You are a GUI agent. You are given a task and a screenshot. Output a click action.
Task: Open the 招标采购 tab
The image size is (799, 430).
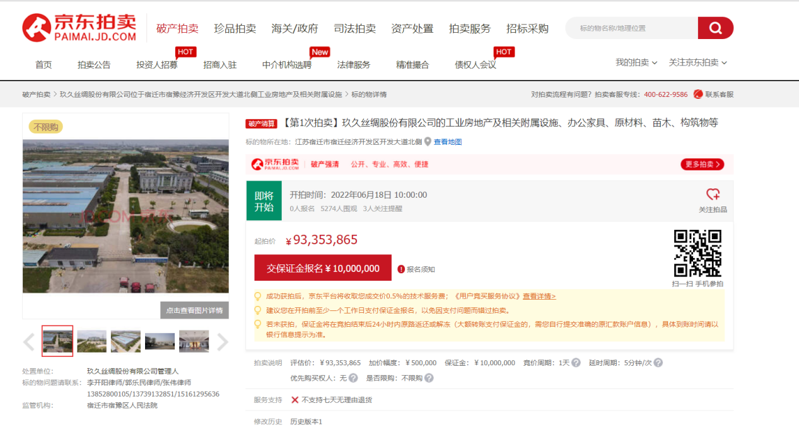point(528,28)
